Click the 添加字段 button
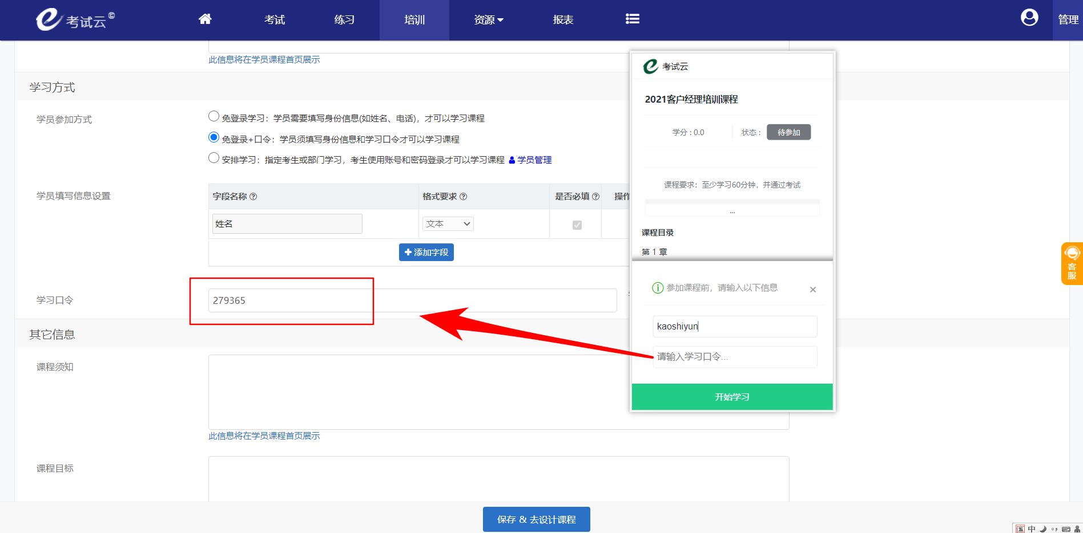Viewport: 1083px width, 533px height. click(x=426, y=252)
